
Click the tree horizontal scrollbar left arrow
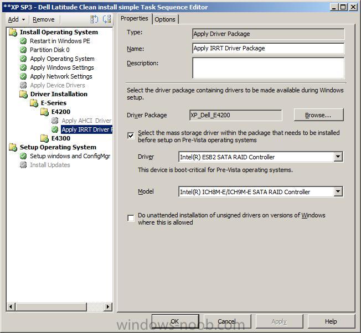click(x=11, y=307)
